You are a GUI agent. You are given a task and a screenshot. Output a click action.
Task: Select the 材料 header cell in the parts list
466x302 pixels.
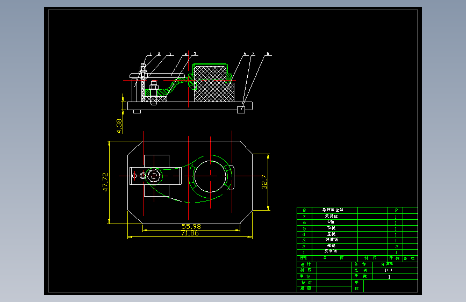coord(373,258)
